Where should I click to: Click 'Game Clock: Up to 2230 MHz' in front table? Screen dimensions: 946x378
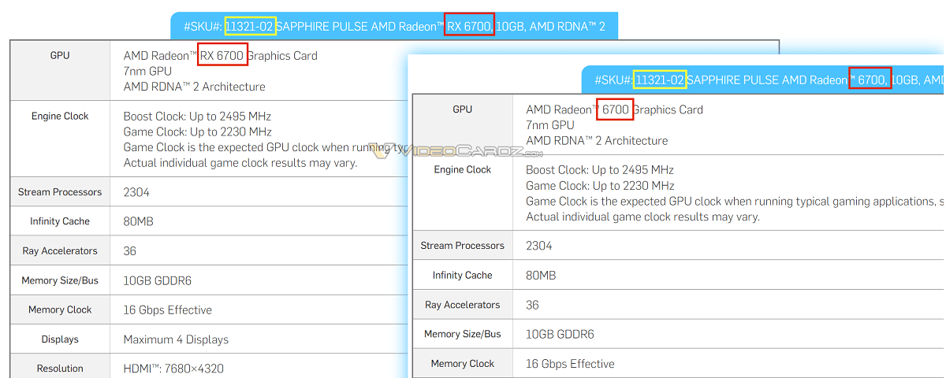[x=600, y=186]
